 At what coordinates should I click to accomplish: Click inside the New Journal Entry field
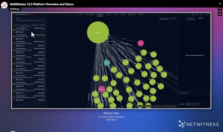(194, 97)
